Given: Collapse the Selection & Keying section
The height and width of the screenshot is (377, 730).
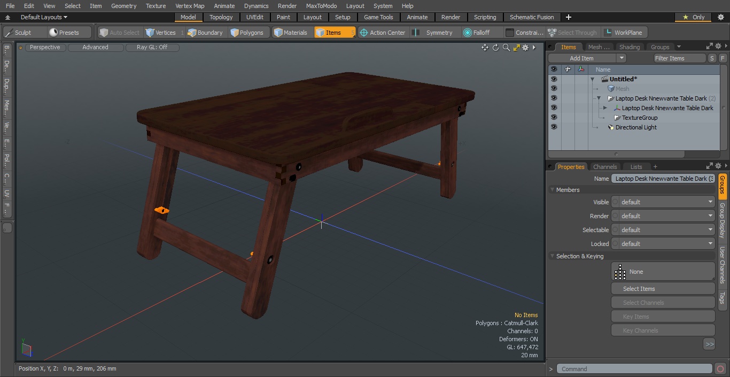Looking at the screenshot, I should (552, 256).
